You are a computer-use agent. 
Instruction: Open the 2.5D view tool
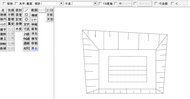point(50,10)
